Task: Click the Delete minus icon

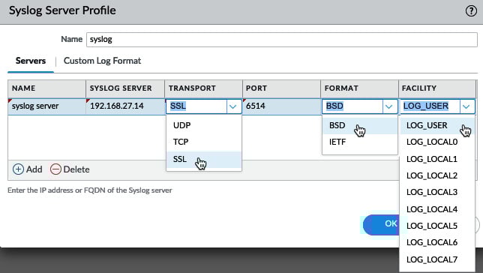Action: tap(55, 169)
